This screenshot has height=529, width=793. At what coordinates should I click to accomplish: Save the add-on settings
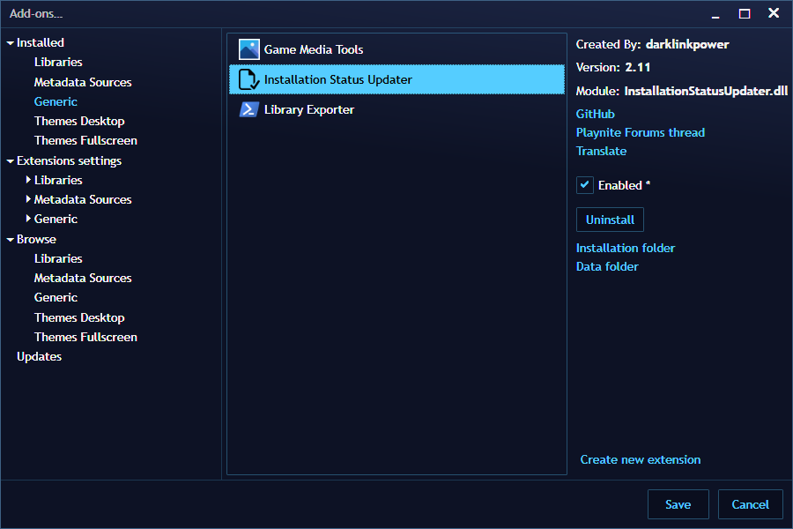pos(678,504)
